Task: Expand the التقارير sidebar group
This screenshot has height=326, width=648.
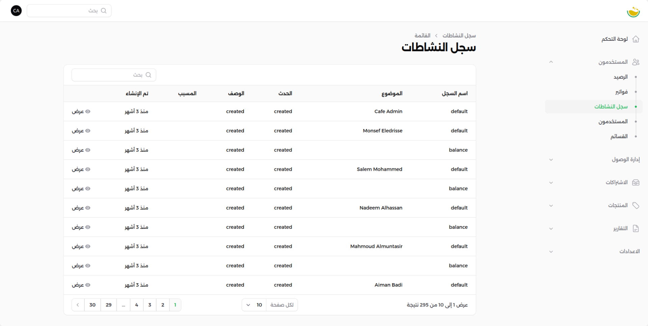Action: [x=551, y=229]
